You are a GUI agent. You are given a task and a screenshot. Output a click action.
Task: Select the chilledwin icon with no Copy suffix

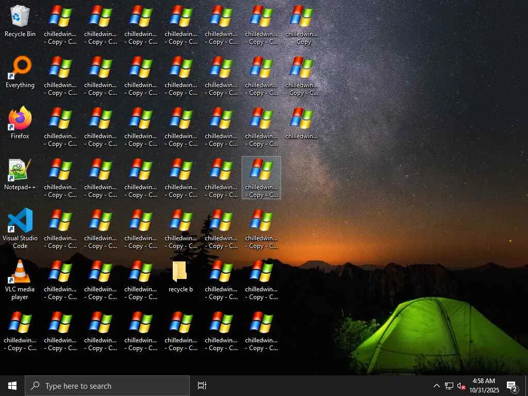pos(301,123)
